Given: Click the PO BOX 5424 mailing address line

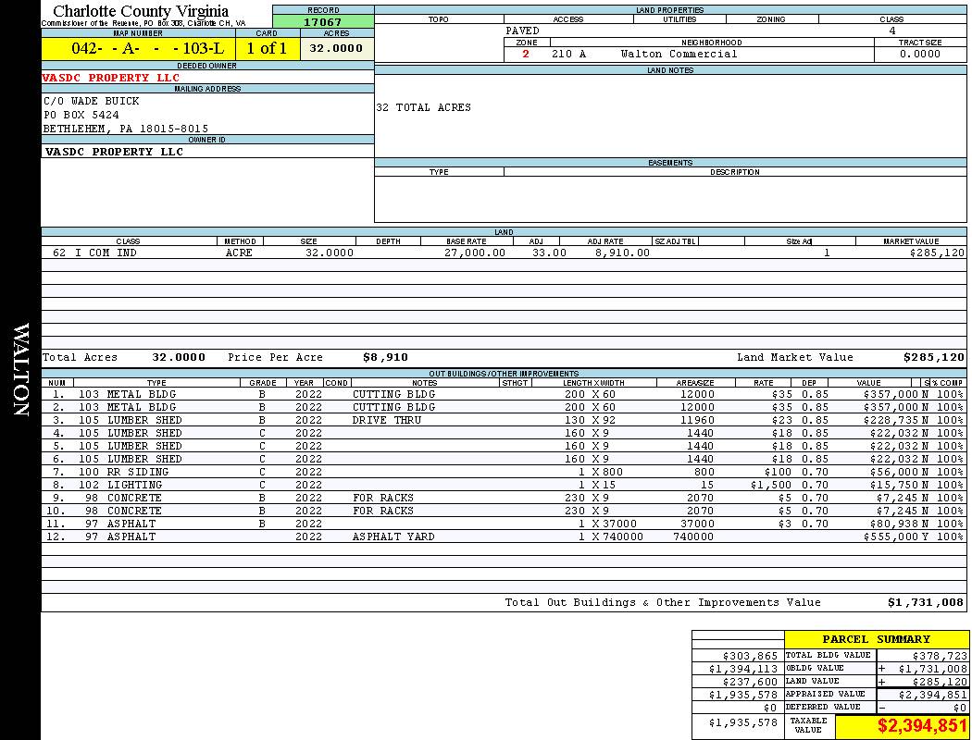Looking at the screenshot, I should coord(81,115).
